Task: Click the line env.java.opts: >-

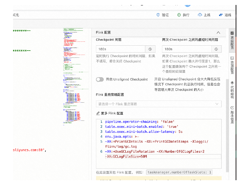Action: pyautogui.click(x=122, y=137)
